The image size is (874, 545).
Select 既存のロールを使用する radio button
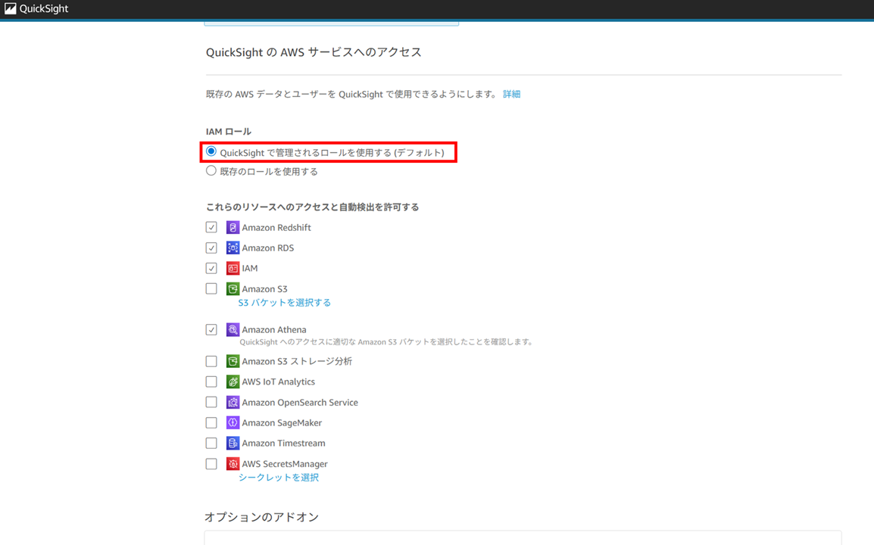(211, 171)
